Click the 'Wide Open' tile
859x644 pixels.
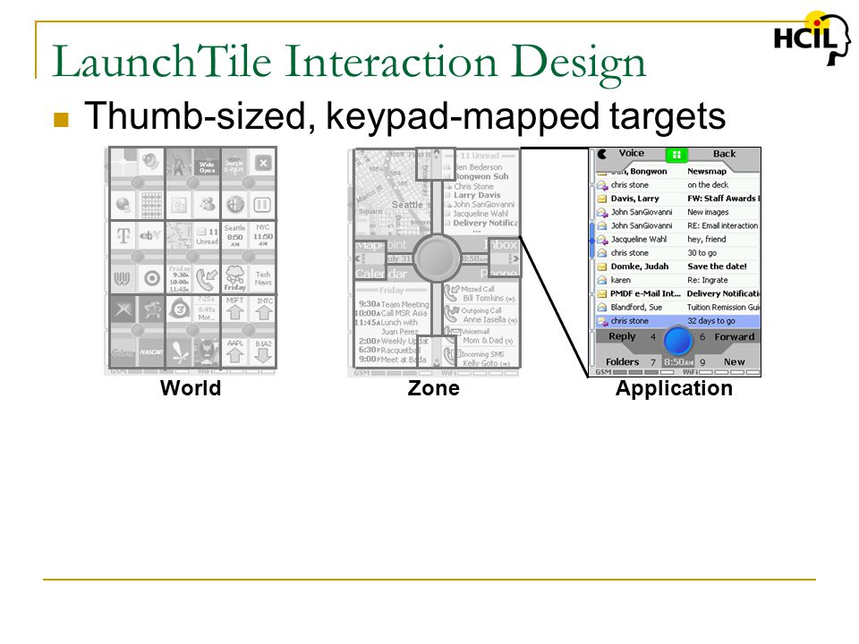pyautogui.click(x=207, y=162)
